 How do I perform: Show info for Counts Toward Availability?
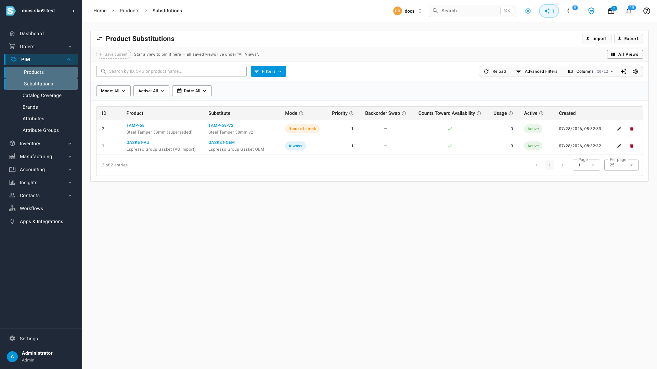coord(479,113)
